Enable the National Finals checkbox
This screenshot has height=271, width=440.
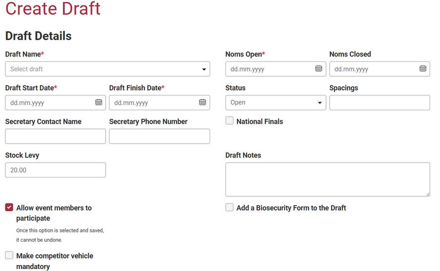[229, 121]
